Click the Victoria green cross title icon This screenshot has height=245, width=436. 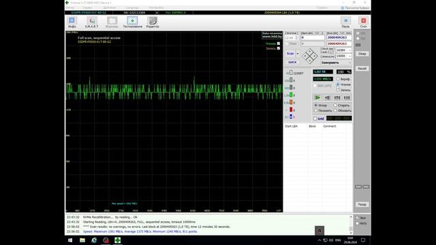(67, 3)
